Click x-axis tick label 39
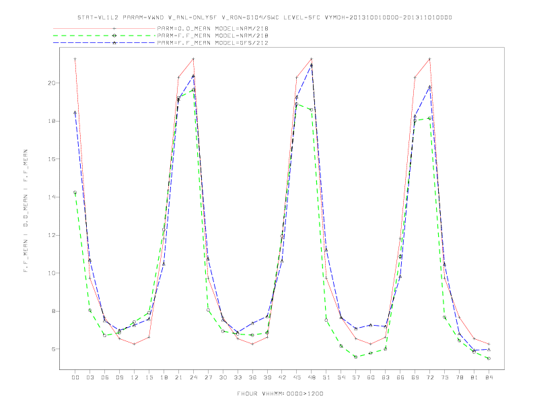Viewport: 533px width, 411px height. (x=267, y=377)
